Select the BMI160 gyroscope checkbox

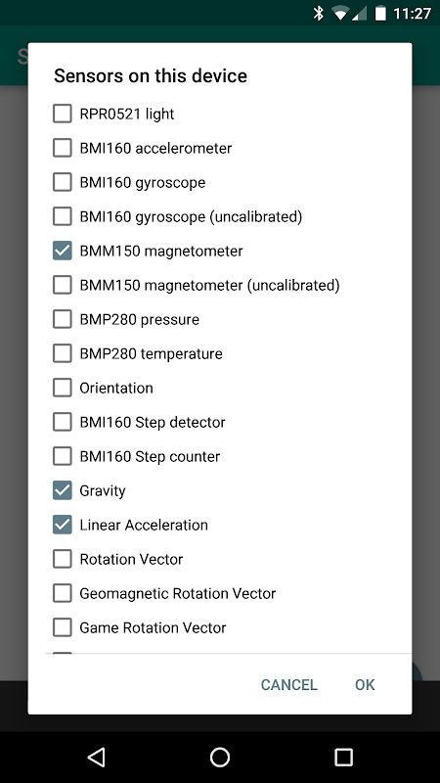point(63,182)
